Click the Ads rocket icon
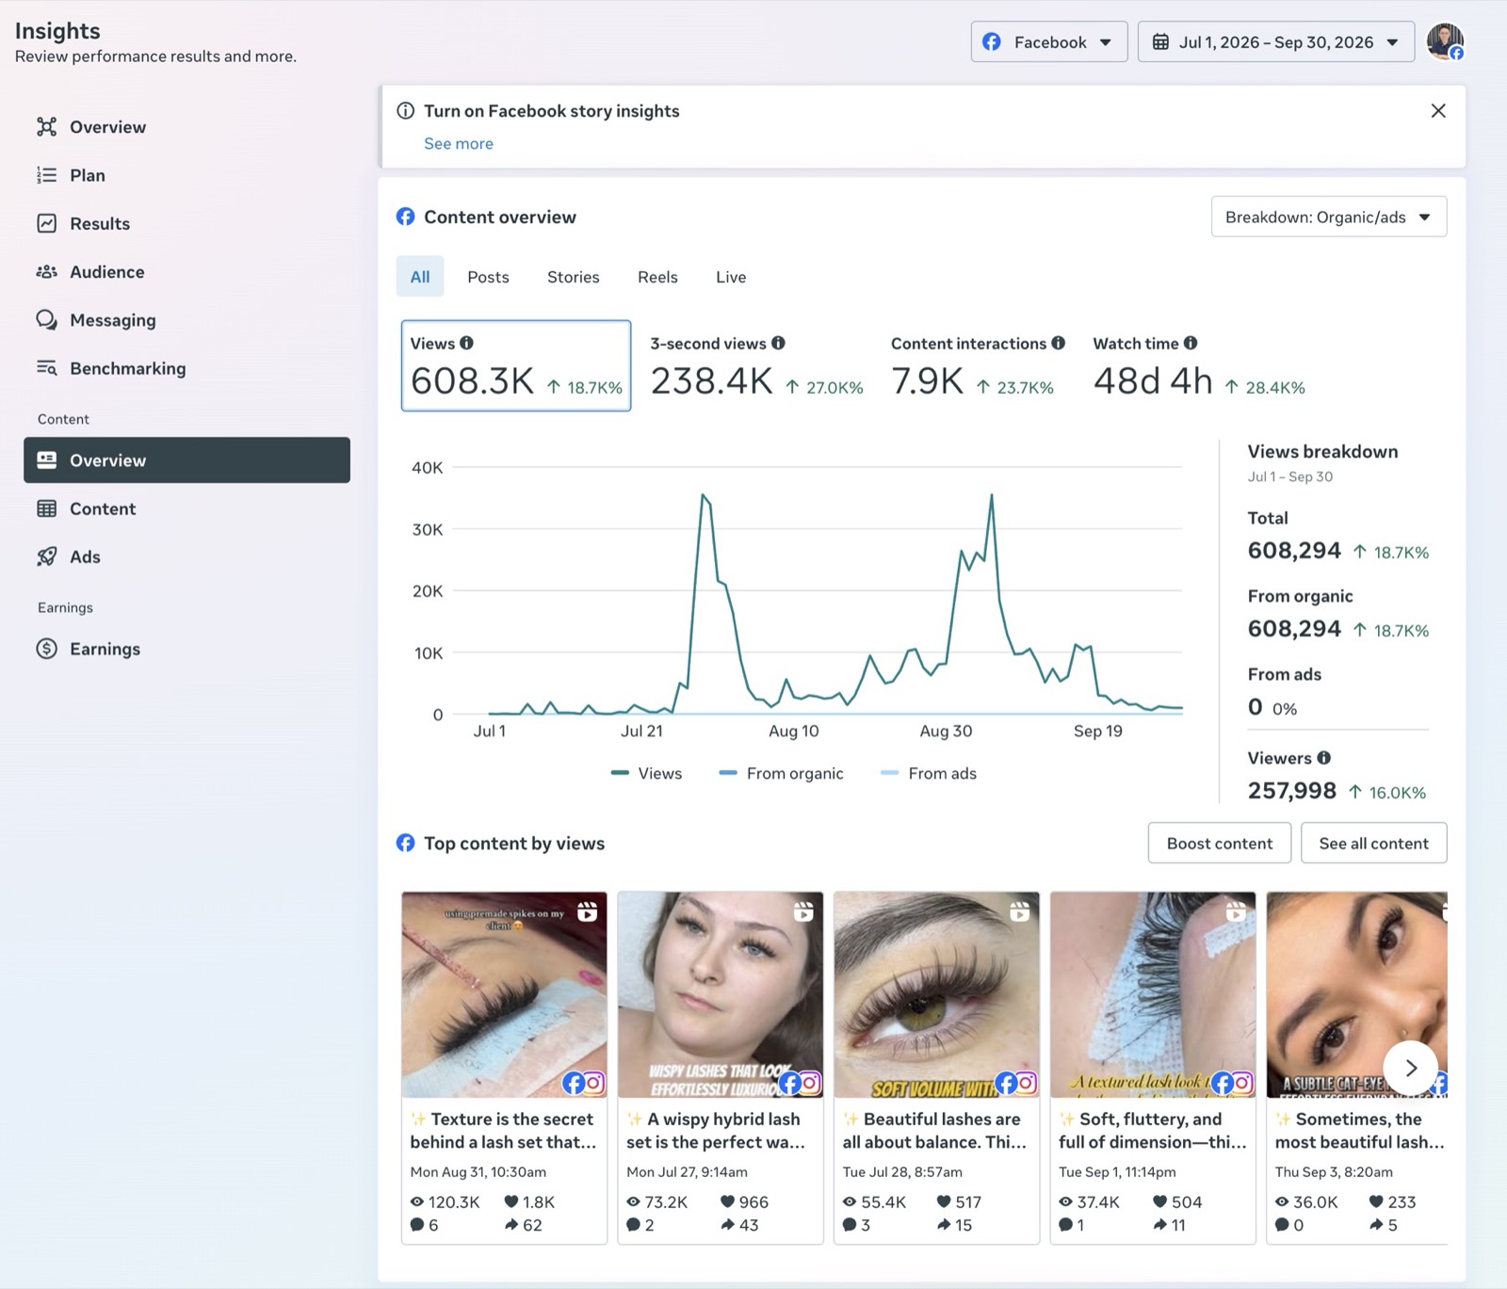The image size is (1507, 1289). click(46, 556)
